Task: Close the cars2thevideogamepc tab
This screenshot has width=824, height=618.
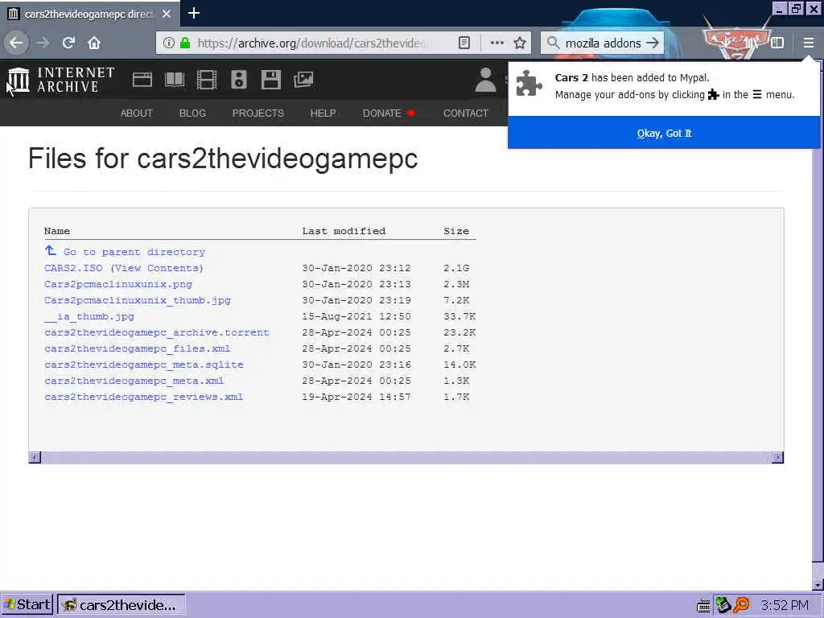Action: click(x=167, y=14)
